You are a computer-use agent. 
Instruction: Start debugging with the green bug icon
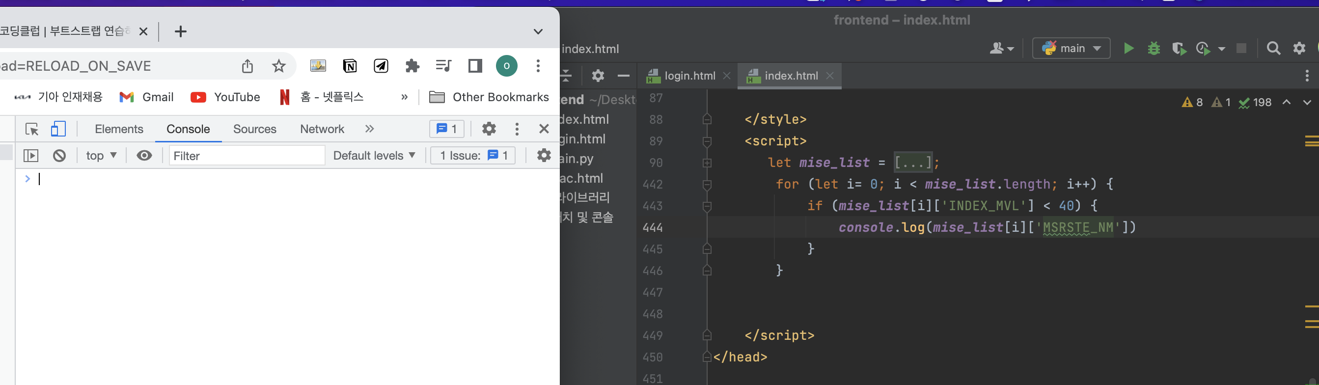tap(1154, 49)
